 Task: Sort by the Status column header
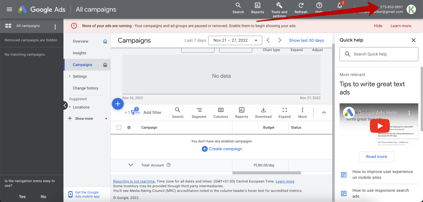(x=296, y=127)
